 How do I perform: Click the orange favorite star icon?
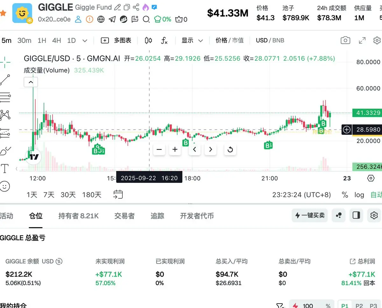3,13
